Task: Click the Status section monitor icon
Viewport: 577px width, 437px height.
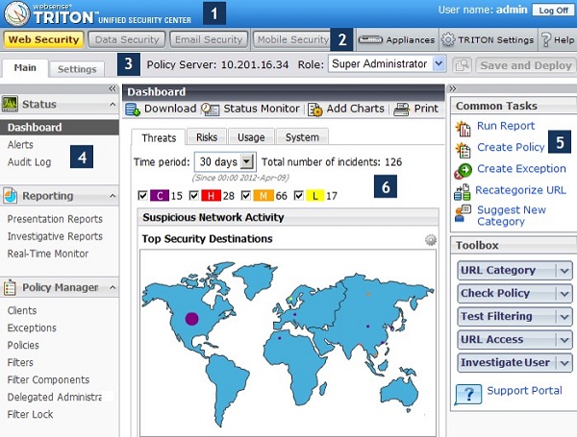Action: (10, 104)
